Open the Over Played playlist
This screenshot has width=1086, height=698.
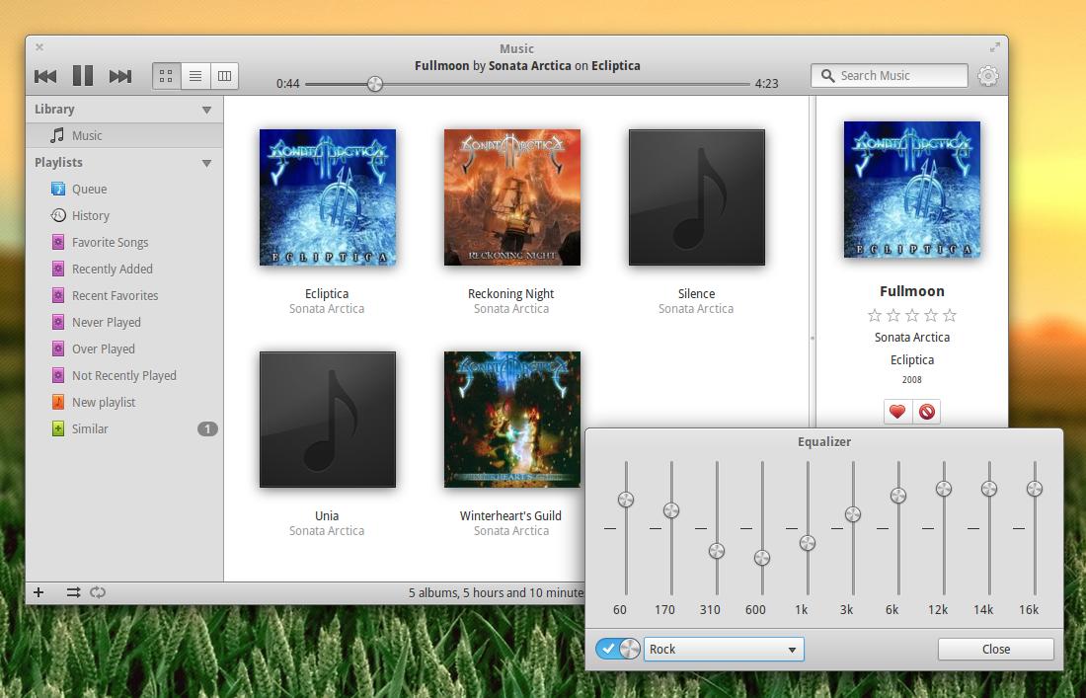coord(124,349)
